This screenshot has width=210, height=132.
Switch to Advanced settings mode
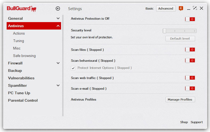point(166,9)
